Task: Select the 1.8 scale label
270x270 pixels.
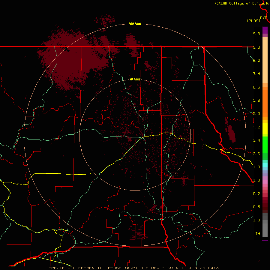Action: (x=256, y=167)
